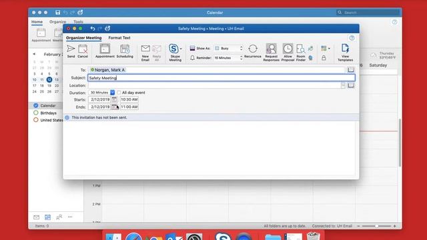
Task: Open more navigation options (three dots)
Action: click(70, 217)
